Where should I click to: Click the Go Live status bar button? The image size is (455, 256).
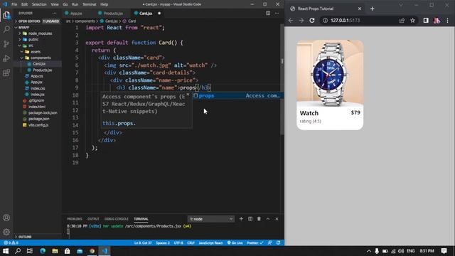235,242
